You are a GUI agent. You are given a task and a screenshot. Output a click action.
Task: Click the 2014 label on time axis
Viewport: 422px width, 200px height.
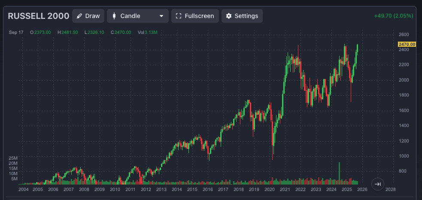(x=176, y=189)
